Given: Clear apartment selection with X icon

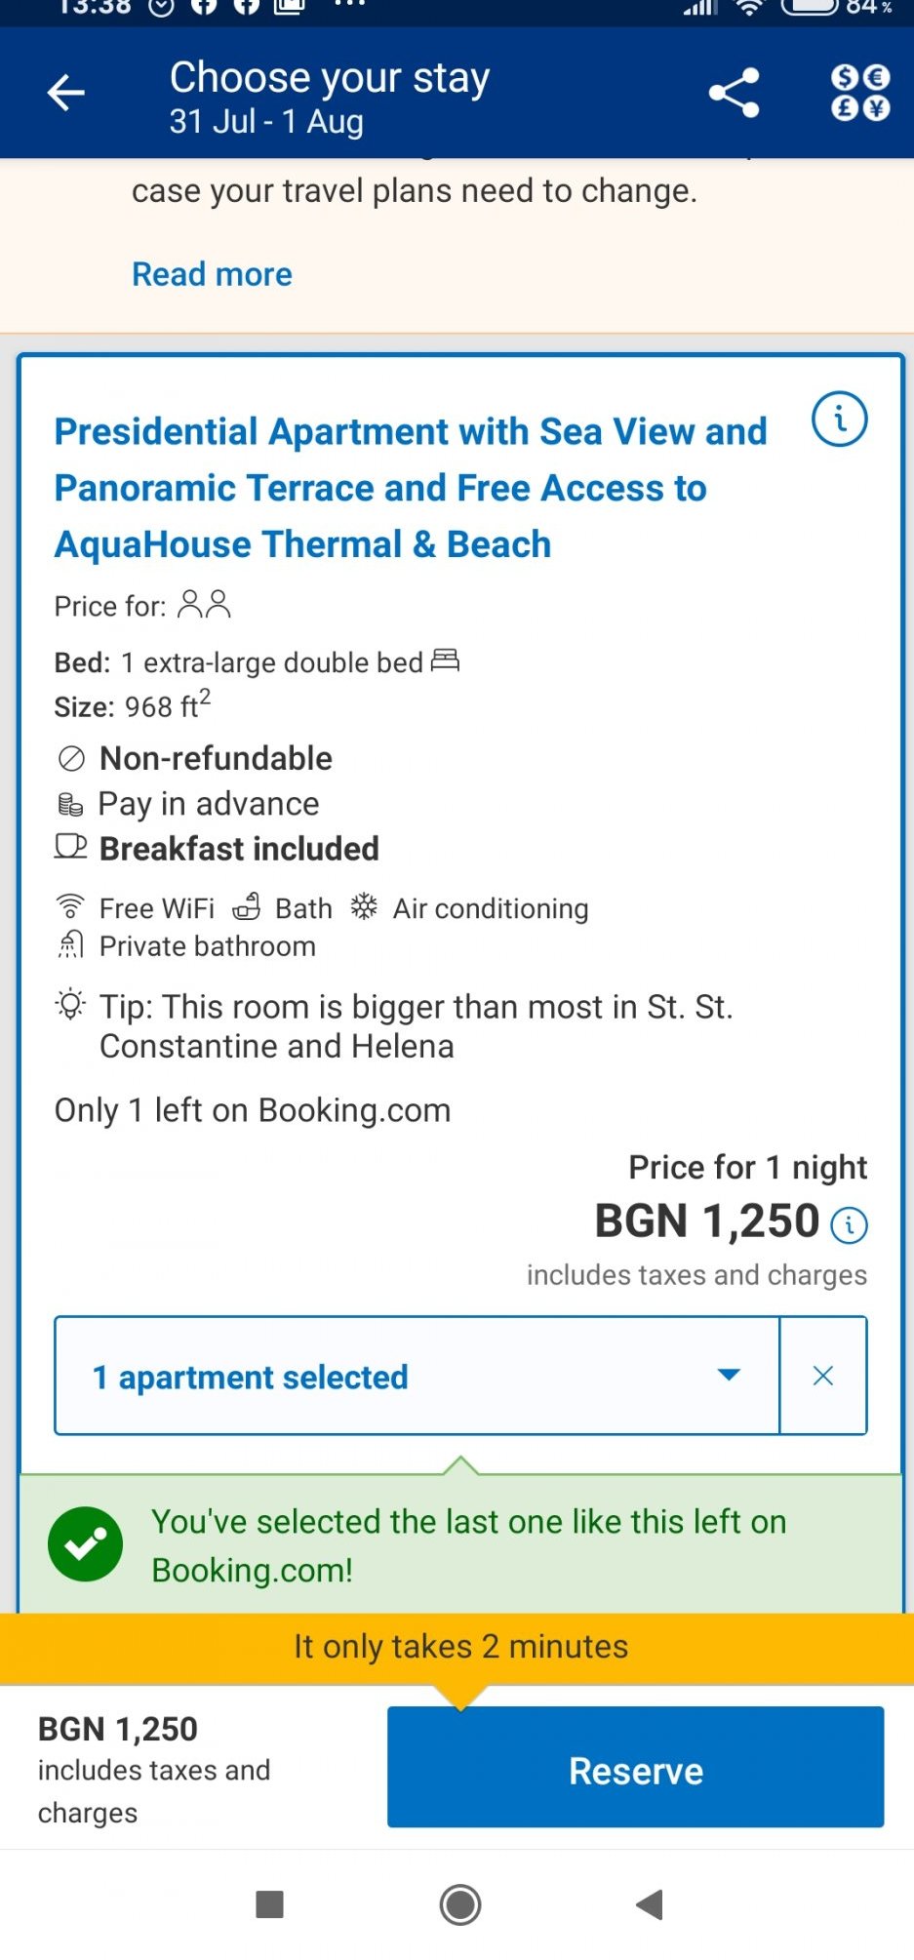Looking at the screenshot, I should (823, 1376).
